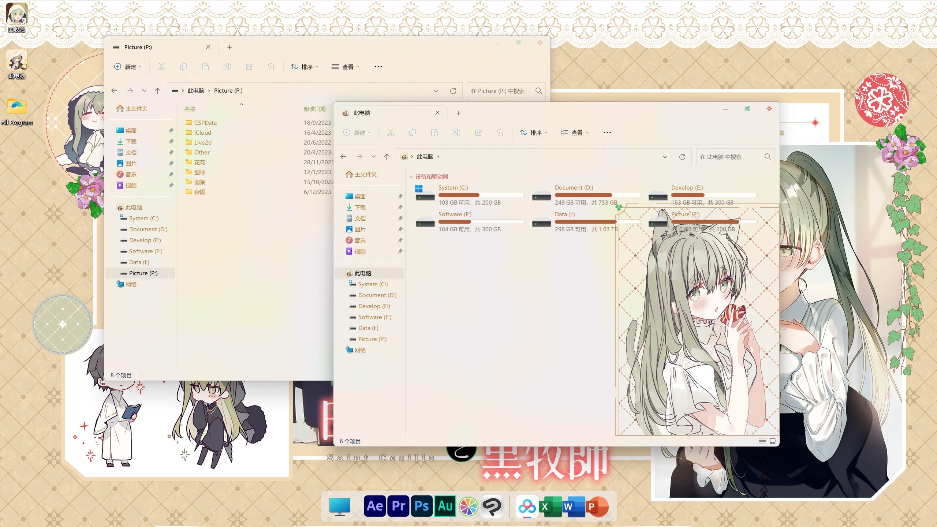Open the 排序 sort dropdown in Picture (P:) window

point(305,67)
